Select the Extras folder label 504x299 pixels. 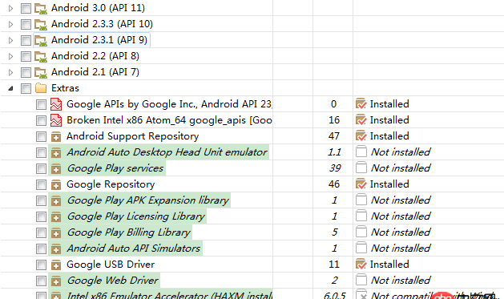click(65, 88)
